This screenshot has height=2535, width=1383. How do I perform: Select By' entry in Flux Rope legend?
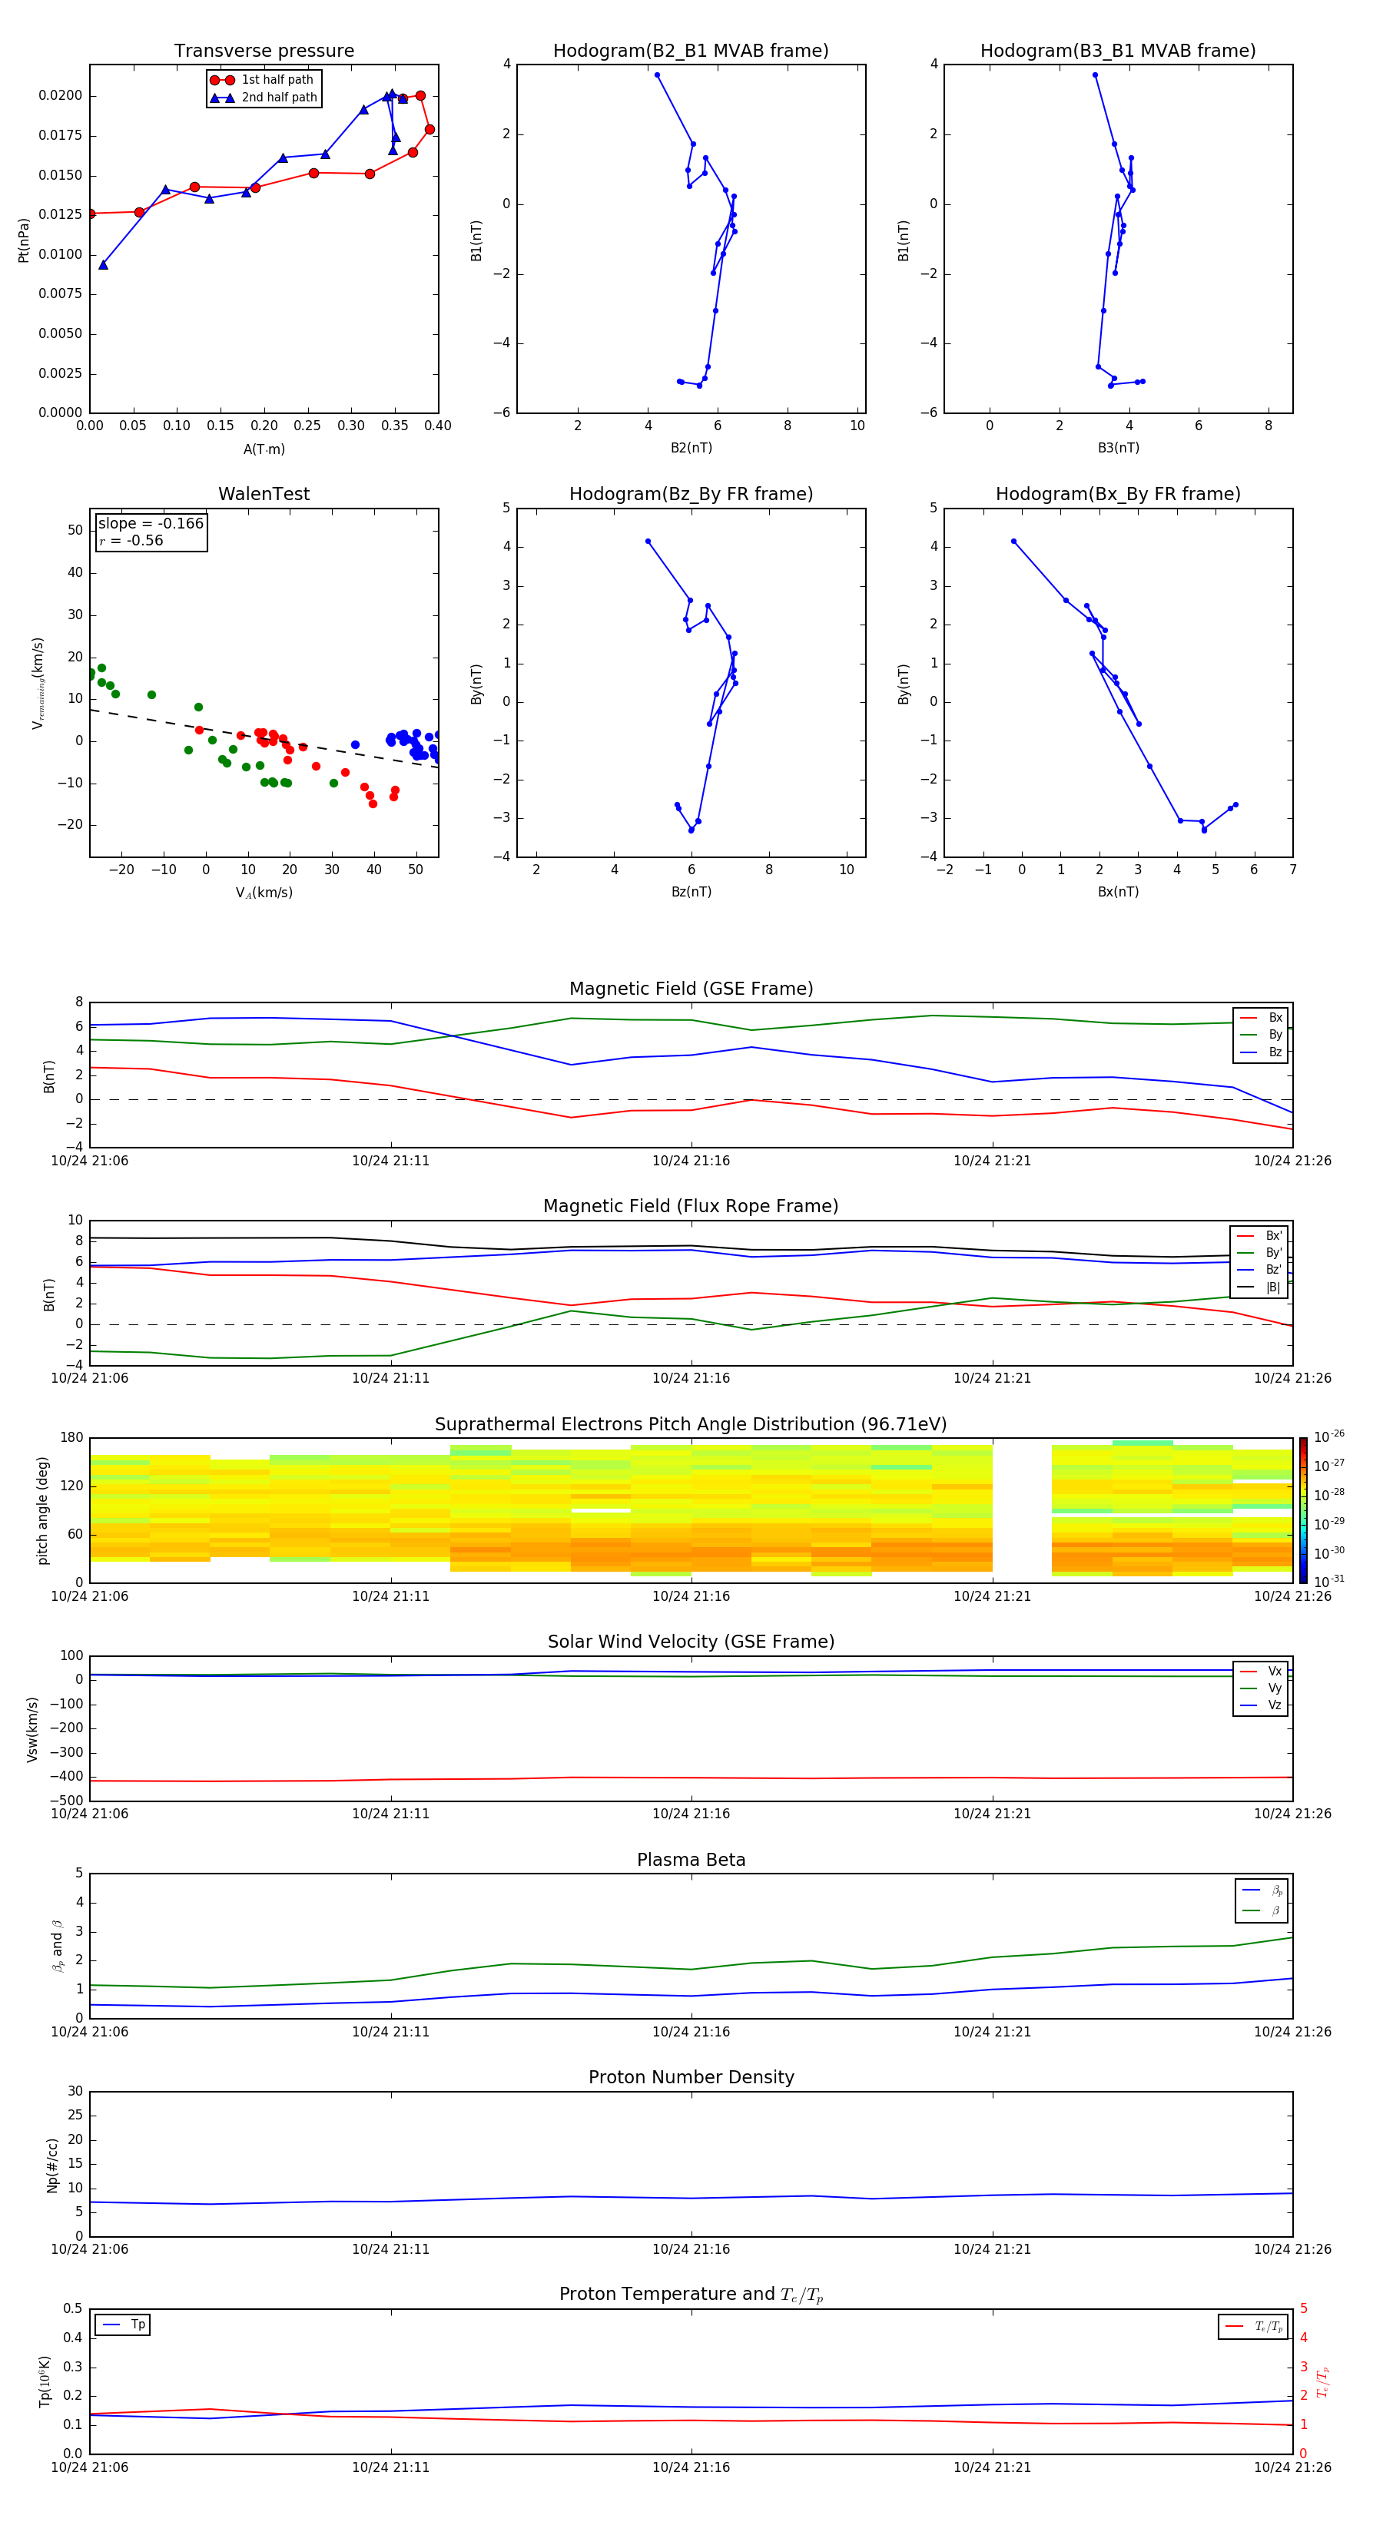click(1260, 1253)
